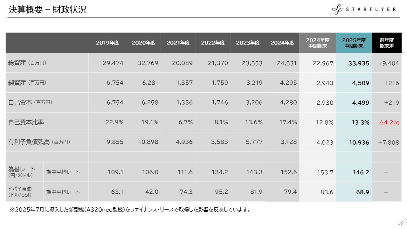Select the 2022年度 column header
This screenshot has width=407, height=229.
tap(213, 43)
